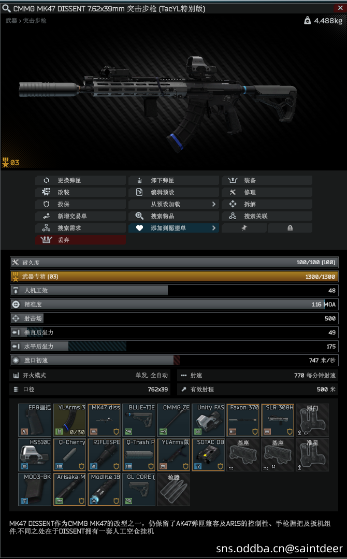Choose the 改装 modding option
The image size is (347, 559).
80,192
